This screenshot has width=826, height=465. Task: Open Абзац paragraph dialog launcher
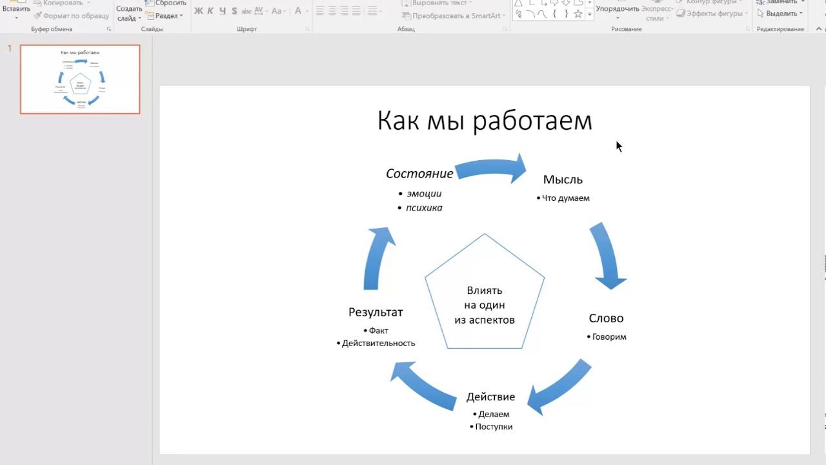click(x=506, y=29)
